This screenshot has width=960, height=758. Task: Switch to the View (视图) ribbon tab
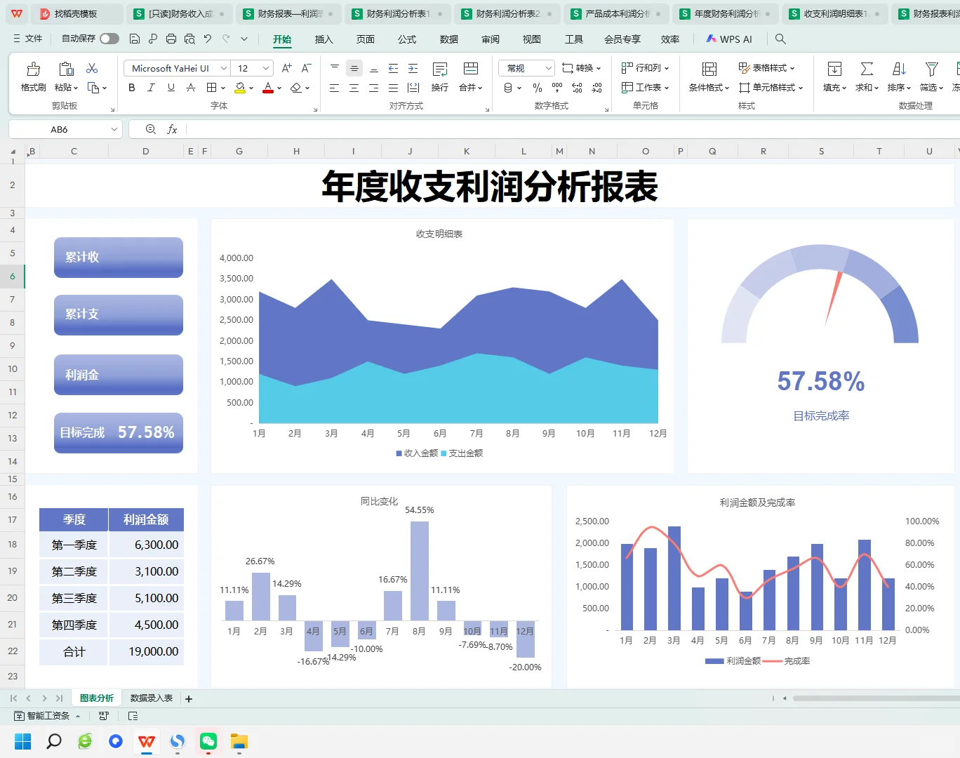532,39
